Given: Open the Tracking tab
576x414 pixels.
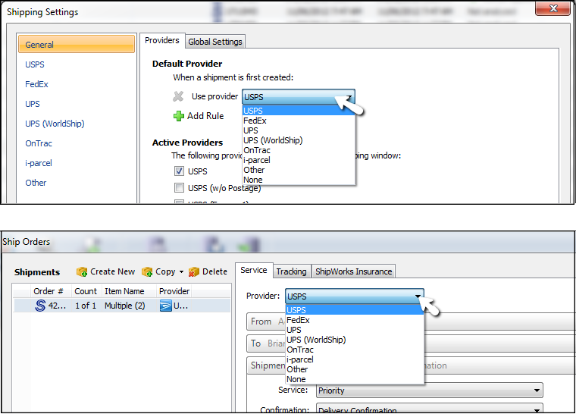Looking at the screenshot, I should [291, 271].
